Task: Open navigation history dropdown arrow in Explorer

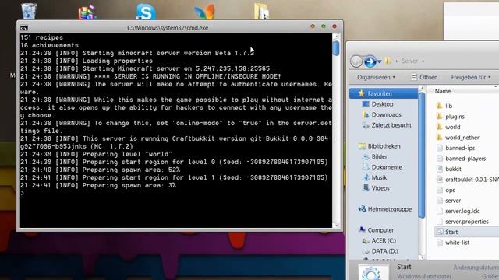Action: [x=380, y=61]
